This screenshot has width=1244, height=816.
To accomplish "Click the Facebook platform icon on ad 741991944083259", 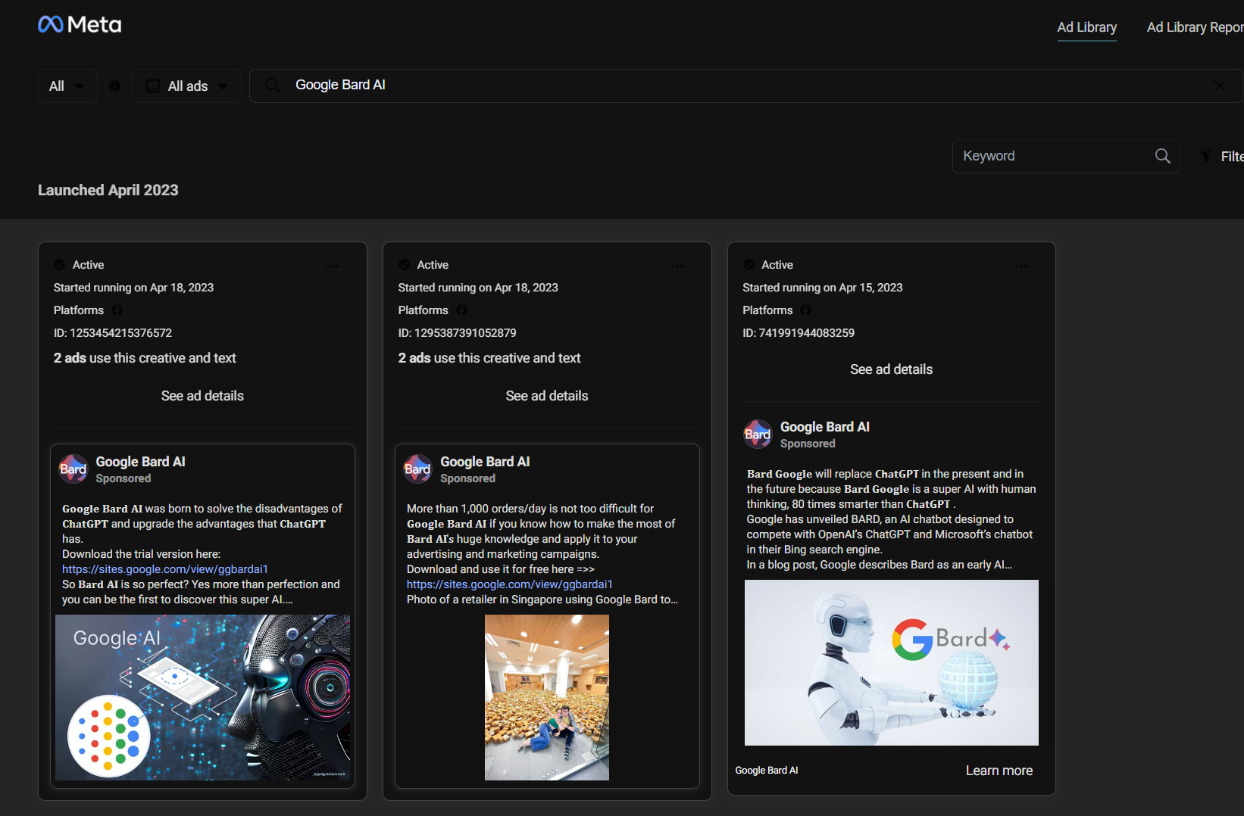I will point(806,310).
